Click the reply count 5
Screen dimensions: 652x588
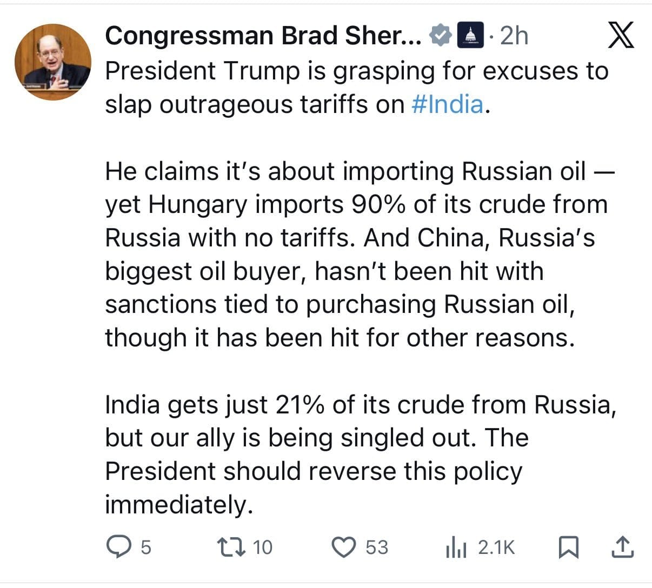coord(145,547)
